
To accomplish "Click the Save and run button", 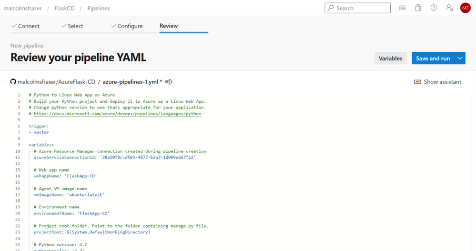I will [433, 58].
